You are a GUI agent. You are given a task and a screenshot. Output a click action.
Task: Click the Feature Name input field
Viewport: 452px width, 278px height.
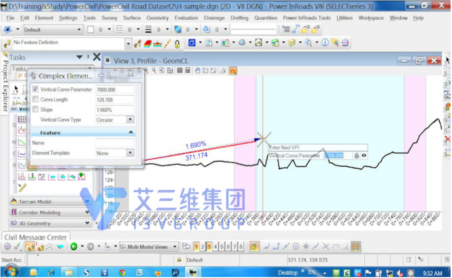[115, 143]
